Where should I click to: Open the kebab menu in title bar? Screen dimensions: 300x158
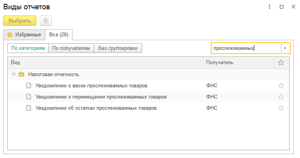(269, 7)
